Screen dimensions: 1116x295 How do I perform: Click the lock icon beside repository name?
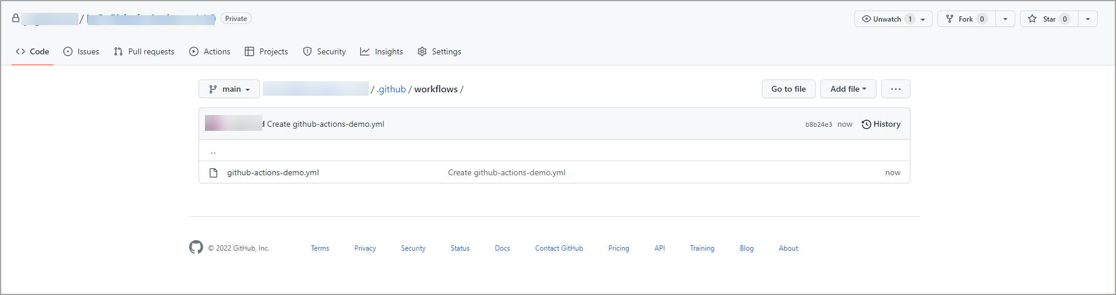(16, 19)
